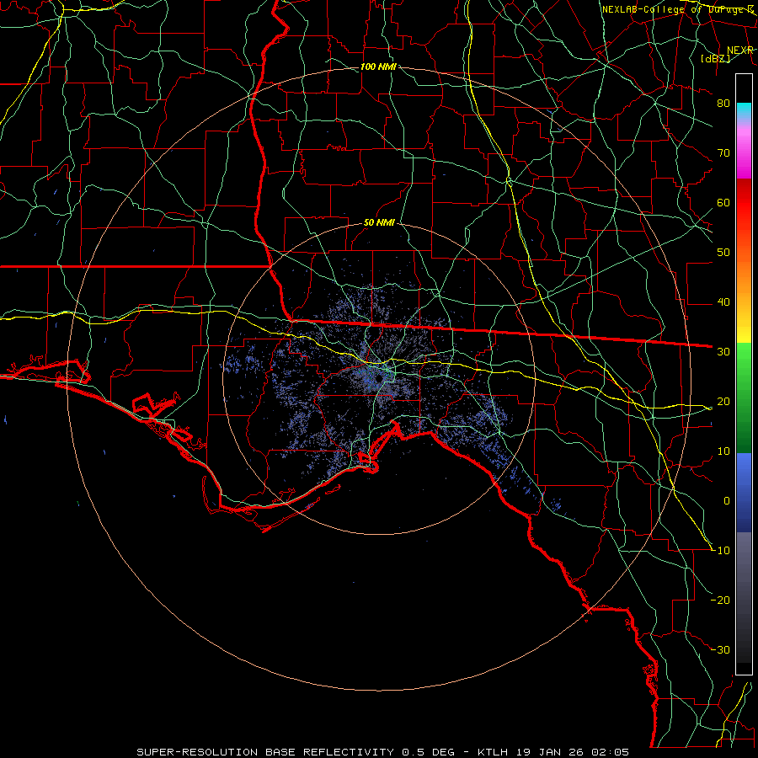The height and width of the screenshot is (758, 758).
Task: Click the 40 dBZ scale value
Action: pyautogui.click(x=723, y=302)
